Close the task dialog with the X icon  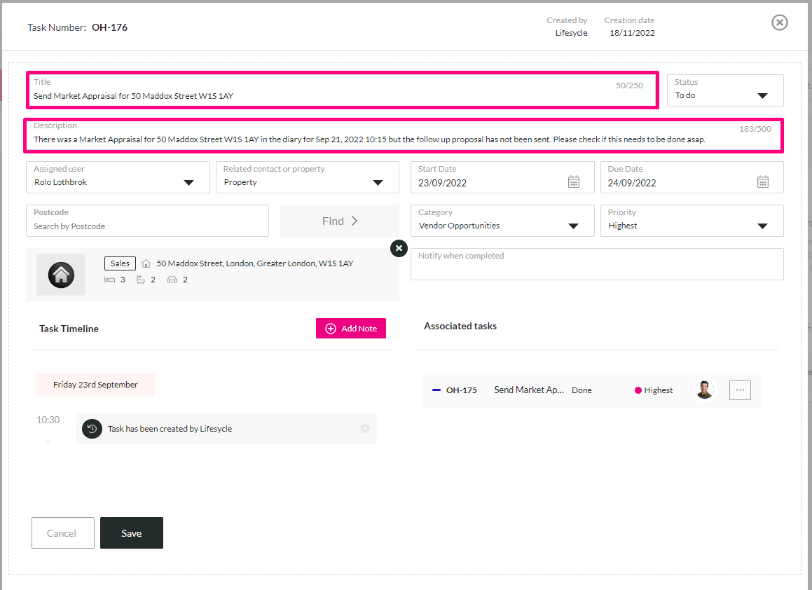coord(779,22)
